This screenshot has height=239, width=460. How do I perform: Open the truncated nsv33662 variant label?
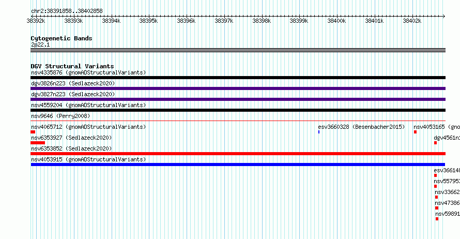[x=448, y=192]
